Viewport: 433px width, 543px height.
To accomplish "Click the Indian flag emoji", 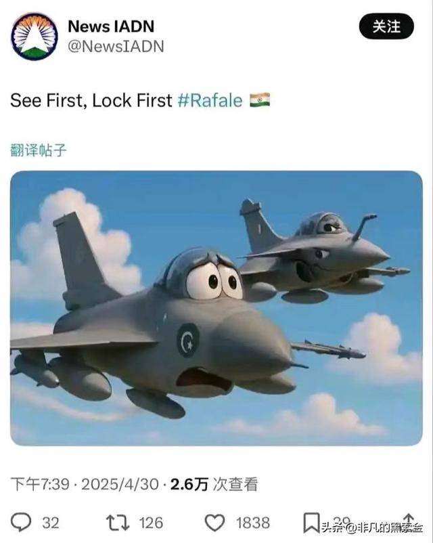I will 260,100.
